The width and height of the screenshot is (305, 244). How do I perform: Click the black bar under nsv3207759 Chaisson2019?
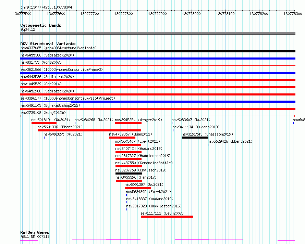point(129,174)
